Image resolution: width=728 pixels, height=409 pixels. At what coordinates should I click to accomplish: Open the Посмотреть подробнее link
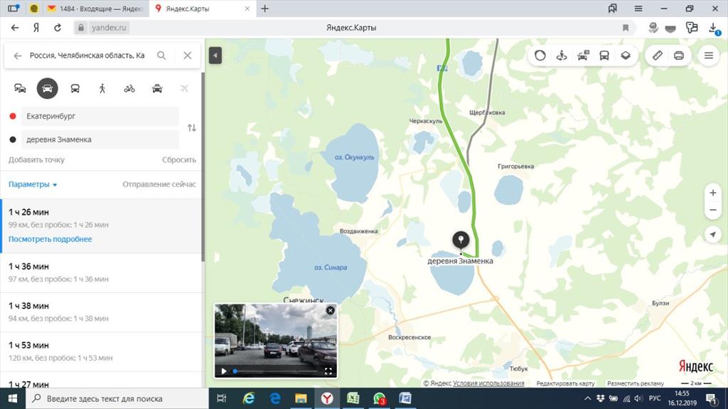(x=50, y=239)
